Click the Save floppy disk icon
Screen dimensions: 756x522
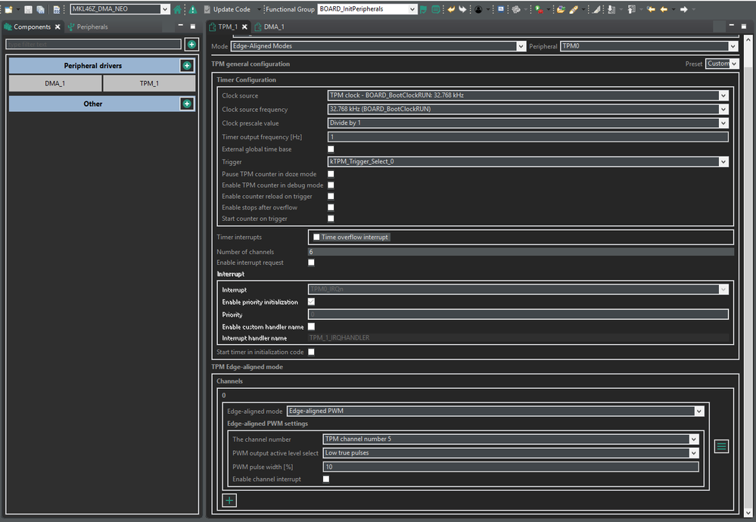[29, 9]
